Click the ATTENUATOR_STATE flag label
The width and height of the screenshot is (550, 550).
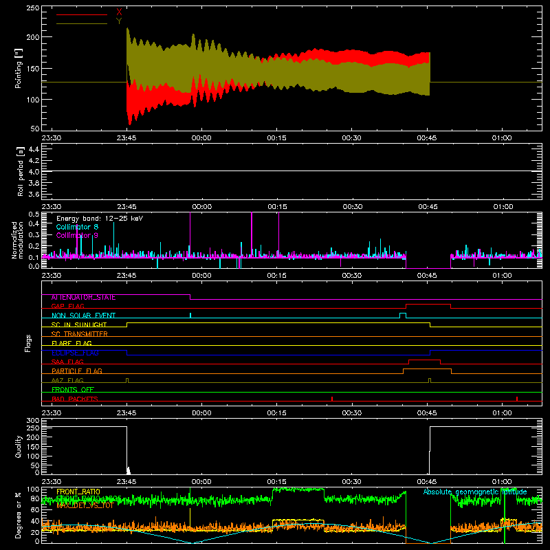[x=83, y=298]
